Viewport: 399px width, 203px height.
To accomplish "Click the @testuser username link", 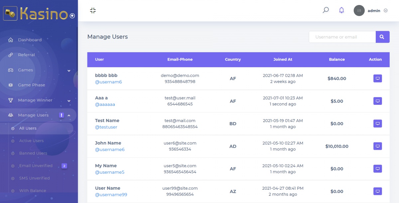I will tap(106, 127).
